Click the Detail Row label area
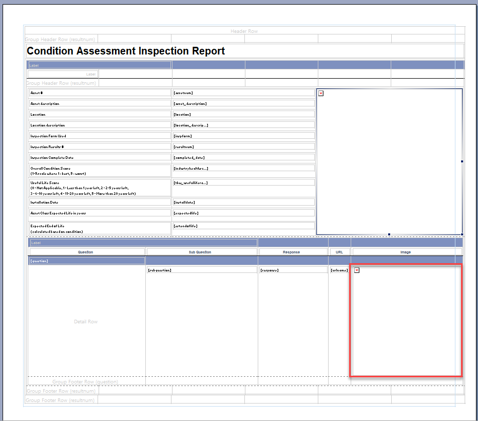 coord(85,321)
